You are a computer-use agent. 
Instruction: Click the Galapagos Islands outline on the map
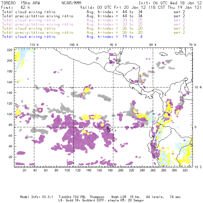click(109, 128)
